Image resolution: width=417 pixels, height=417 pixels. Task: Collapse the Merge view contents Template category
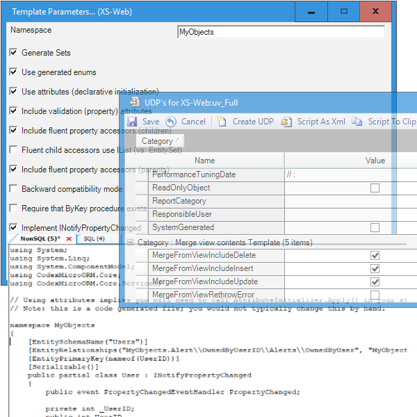point(131,243)
